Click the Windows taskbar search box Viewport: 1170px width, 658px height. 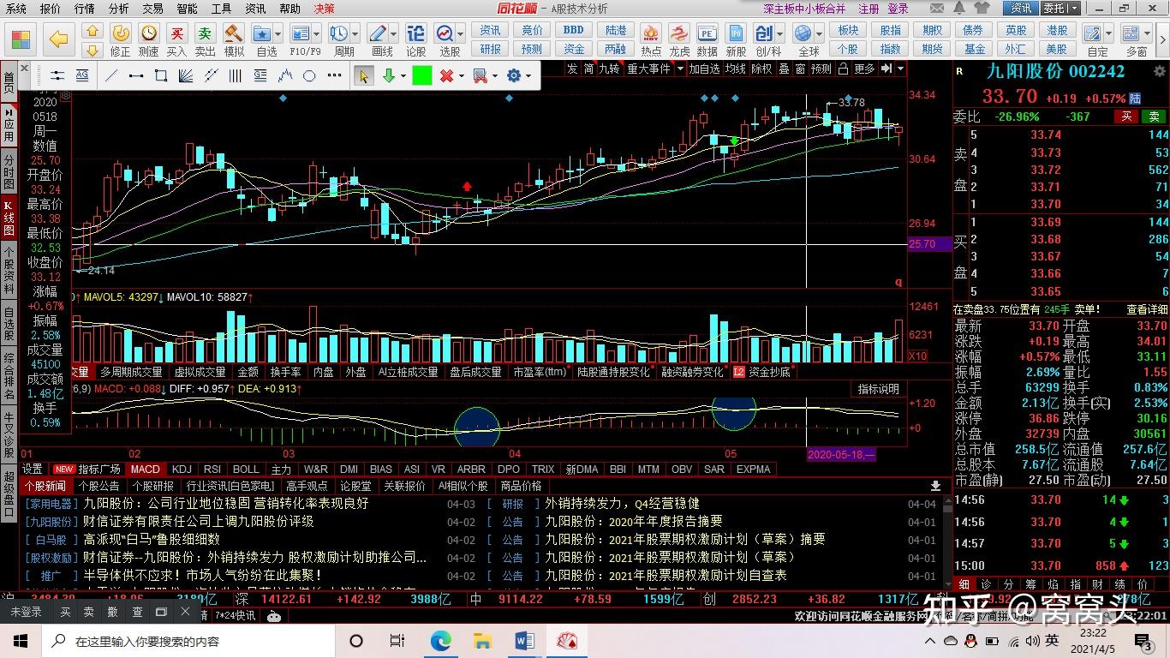[187, 641]
